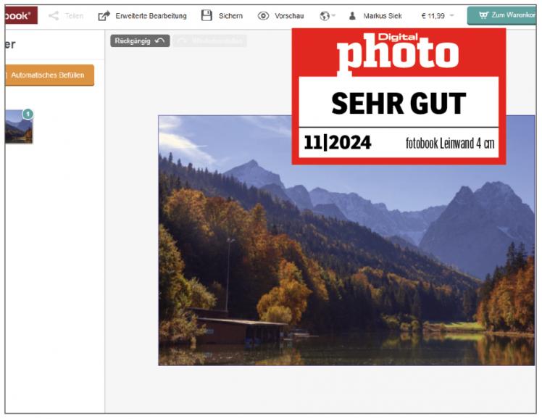Image resolution: width=542 pixels, height=419 pixels.
Task: Open Markus Siek account menu
Action: (383, 16)
